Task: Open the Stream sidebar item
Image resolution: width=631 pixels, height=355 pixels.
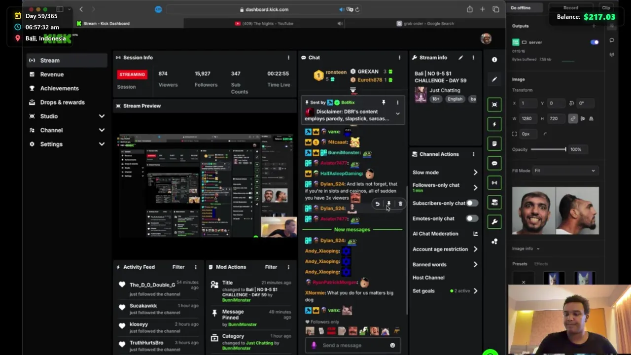Action: pyautogui.click(x=67, y=61)
